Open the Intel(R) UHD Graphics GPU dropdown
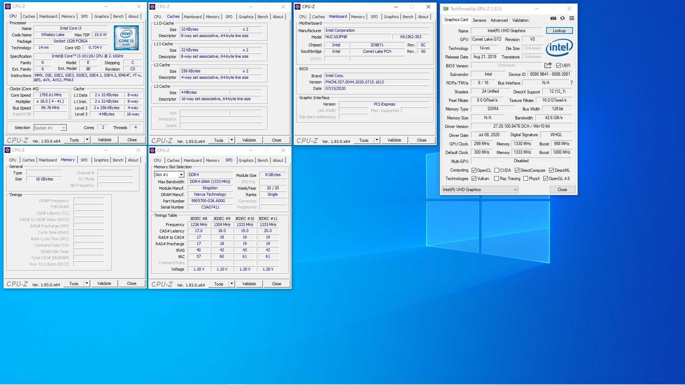 pyautogui.click(x=480, y=190)
